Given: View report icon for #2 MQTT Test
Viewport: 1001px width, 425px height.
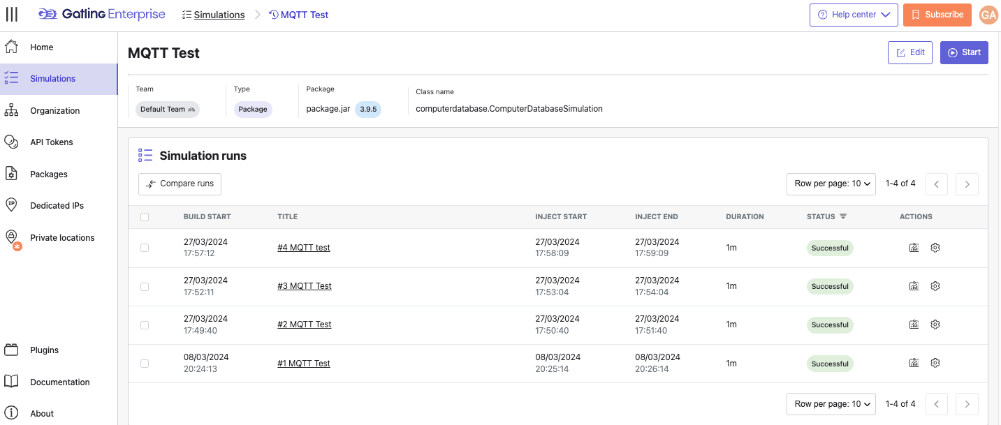Looking at the screenshot, I should (x=914, y=325).
